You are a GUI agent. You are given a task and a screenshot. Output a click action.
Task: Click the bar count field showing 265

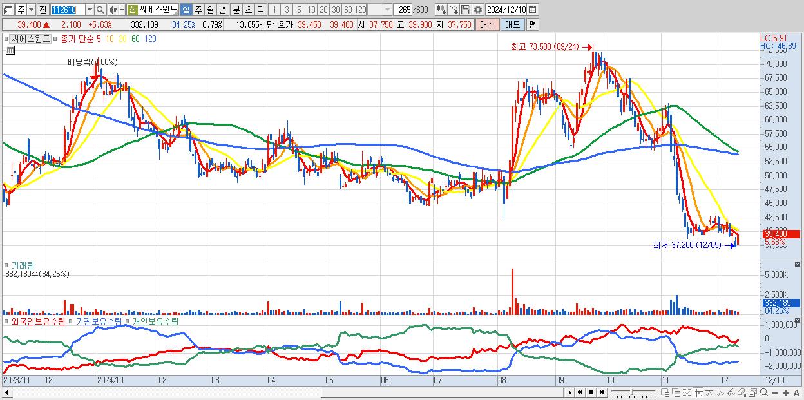click(403, 10)
